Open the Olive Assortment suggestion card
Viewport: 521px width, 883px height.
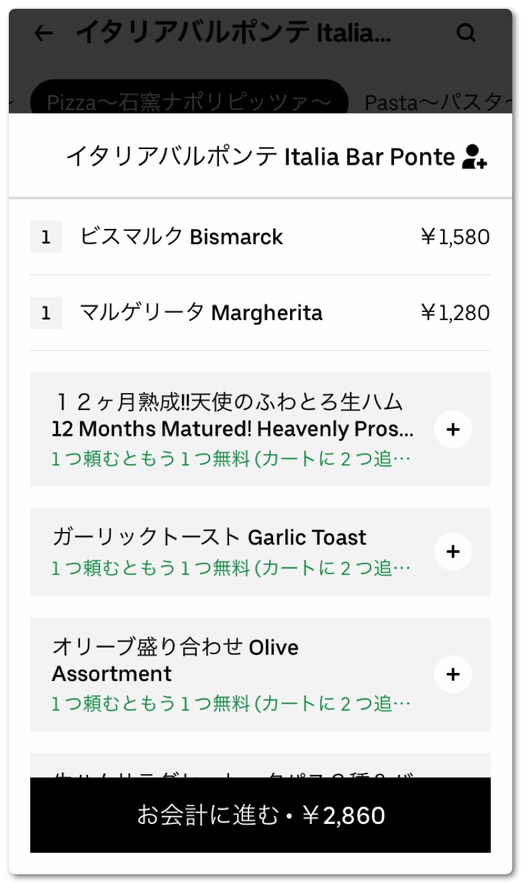pyautogui.click(x=175, y=660)
